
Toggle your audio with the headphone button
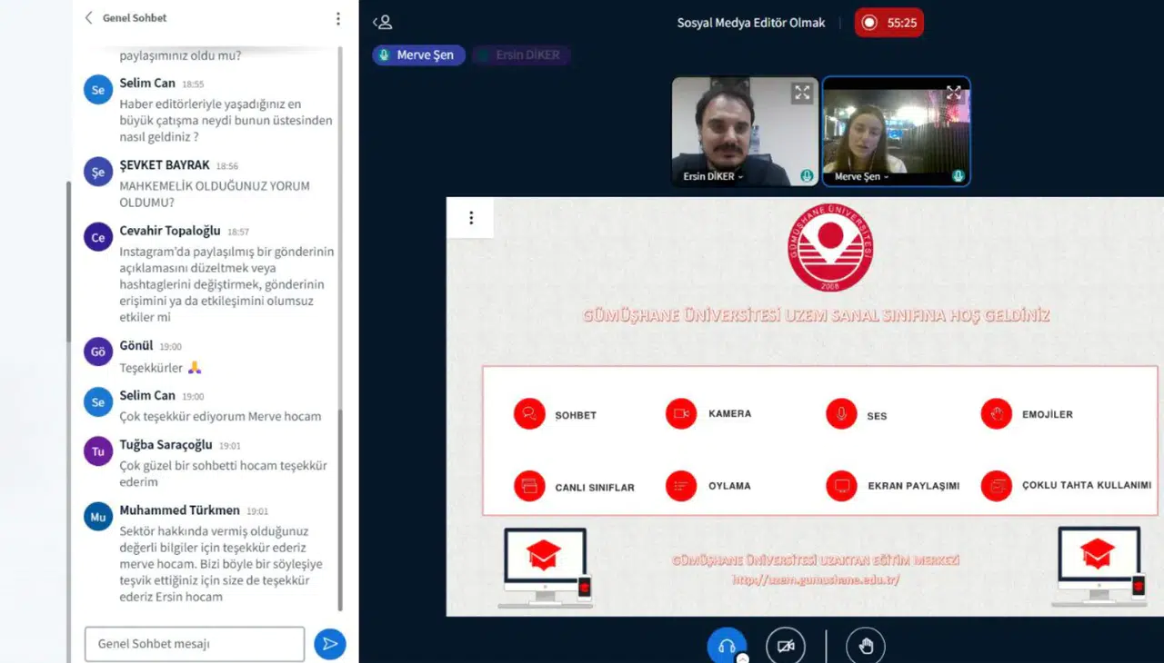[x=726, y=646]
